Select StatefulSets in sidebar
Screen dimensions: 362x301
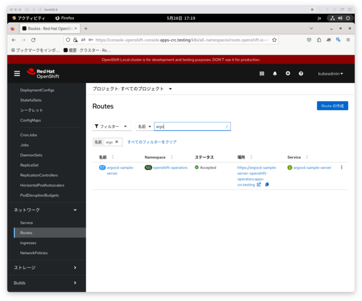point(31,100)
